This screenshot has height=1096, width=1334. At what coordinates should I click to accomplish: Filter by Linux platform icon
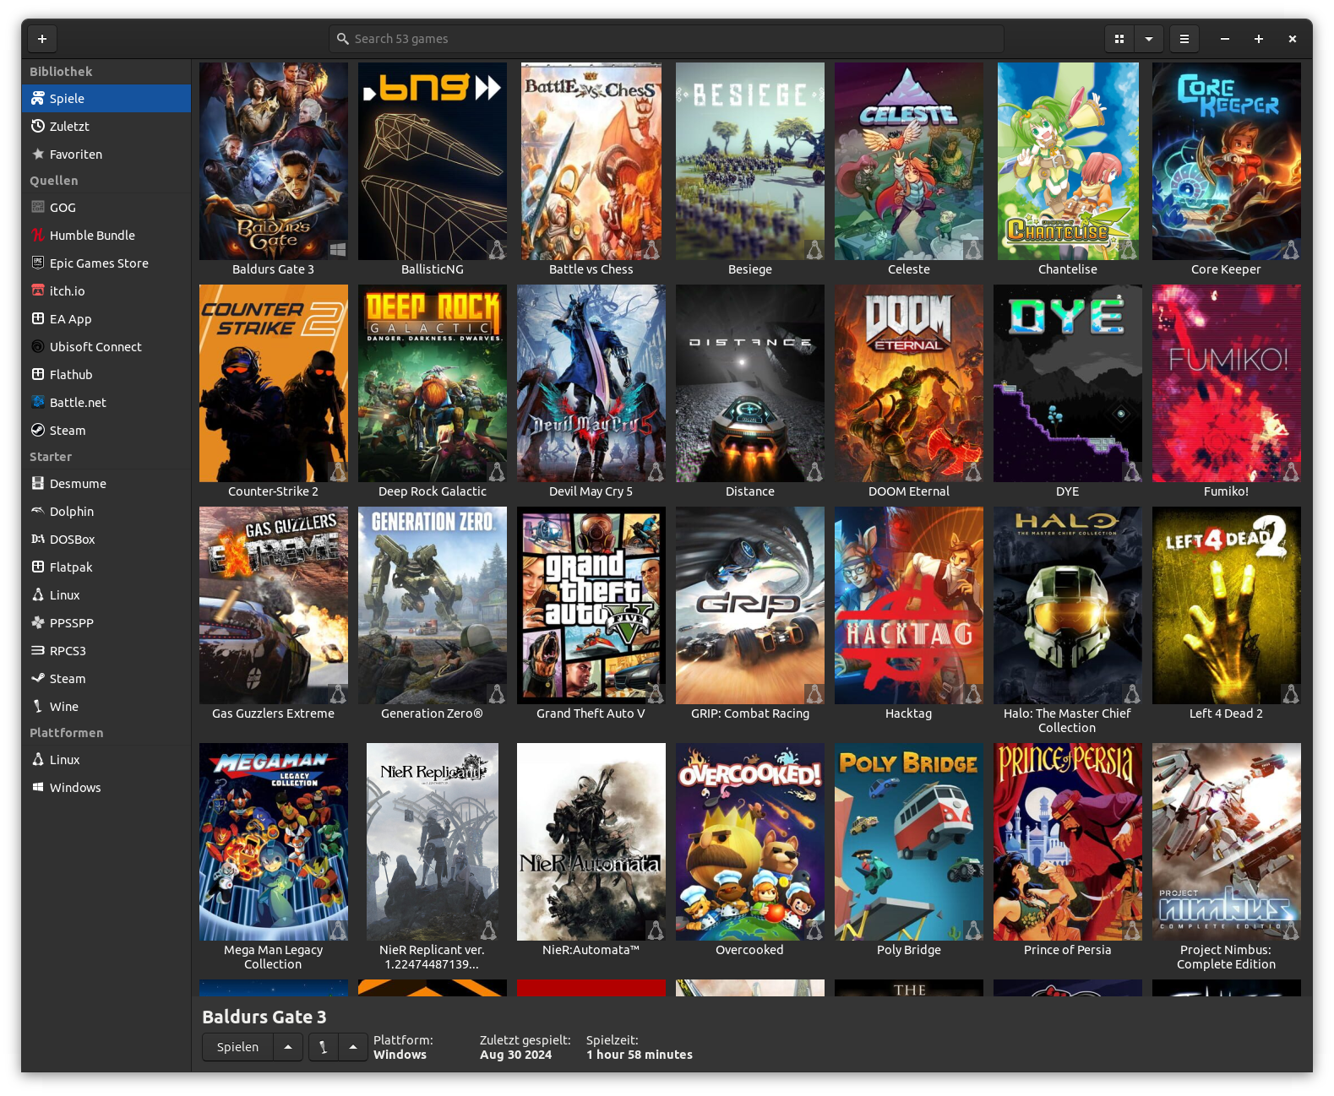38,760
